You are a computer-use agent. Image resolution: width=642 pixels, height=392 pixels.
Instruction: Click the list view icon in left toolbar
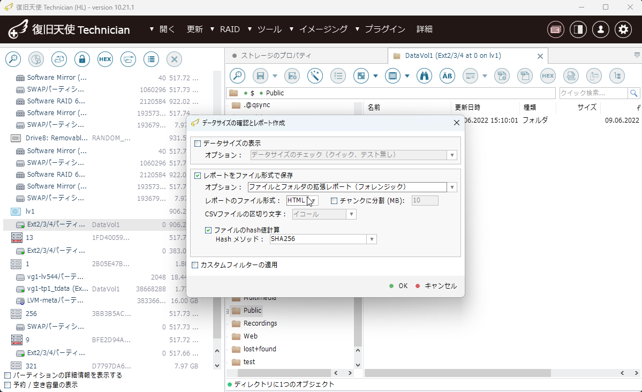pyautogui.click(x=151, y=59)
